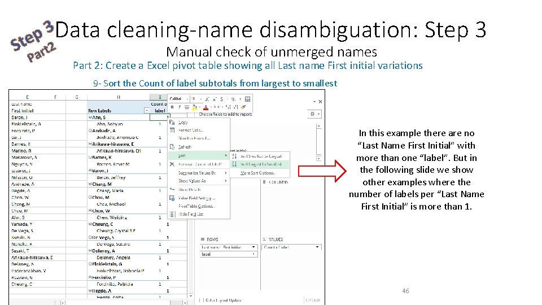This screenshot has height=305, width=542.
Task: Select the cell 'Delaney, Angela'
Action: pyautogui.click(x=118, y=258)
